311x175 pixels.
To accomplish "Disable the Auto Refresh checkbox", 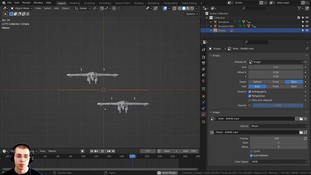I will point(251,156).
